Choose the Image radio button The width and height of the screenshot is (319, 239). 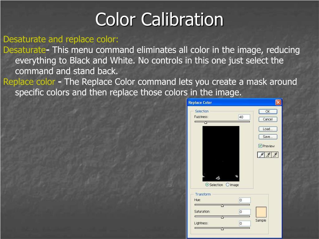coord(228,185)
